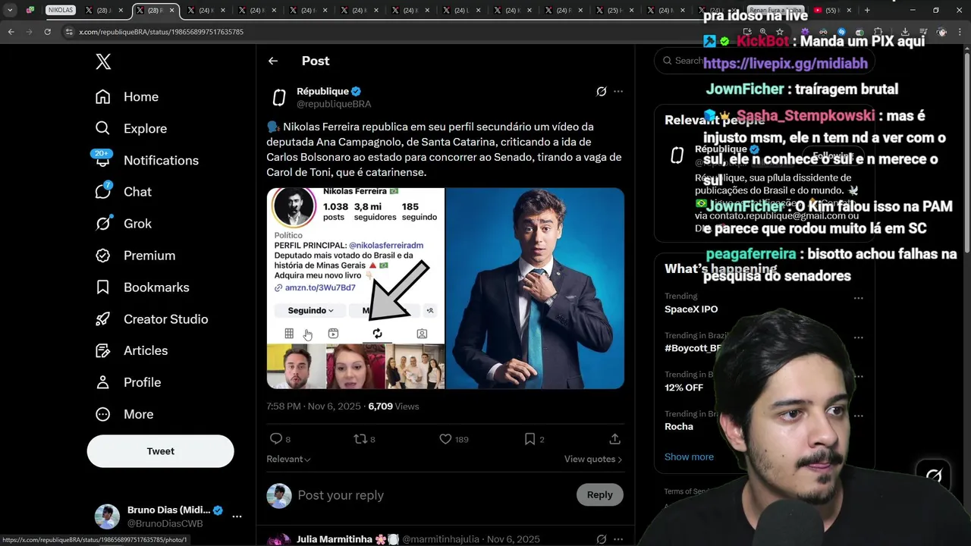The image size is (971, 546).
Task: Open the photo of man in suit
Action: 535,288
